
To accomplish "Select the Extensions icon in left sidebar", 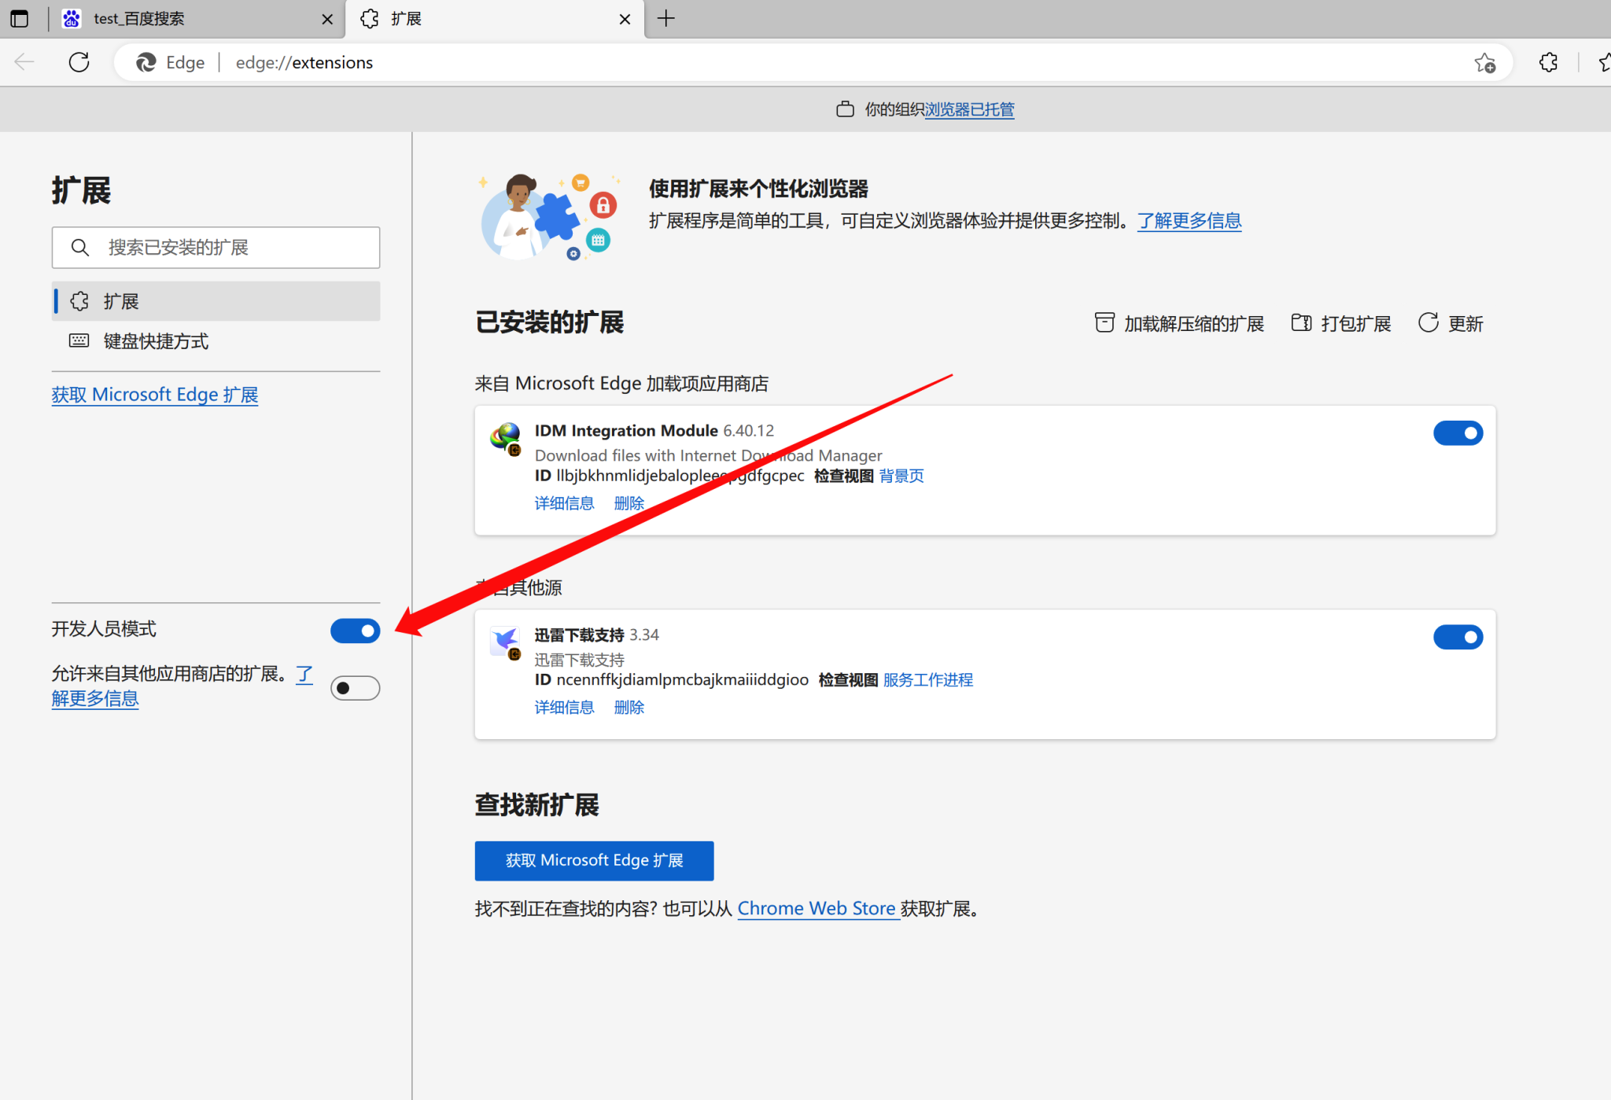I will point(79,300).
